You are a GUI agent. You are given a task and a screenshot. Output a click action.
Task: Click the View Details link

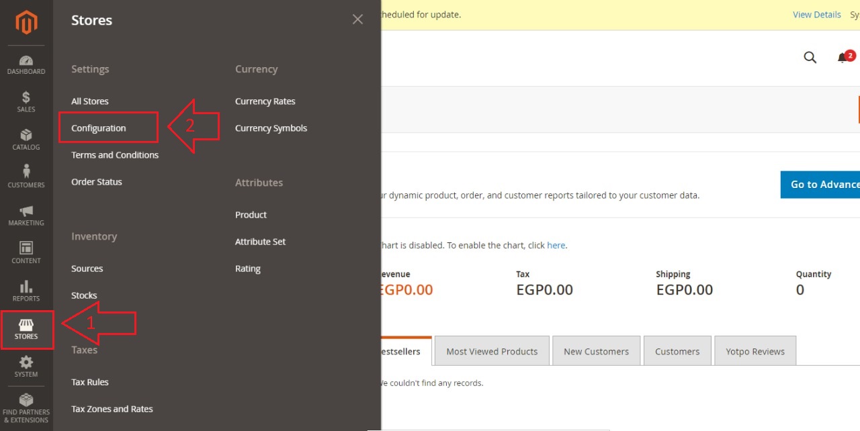[x=817, y=14]
